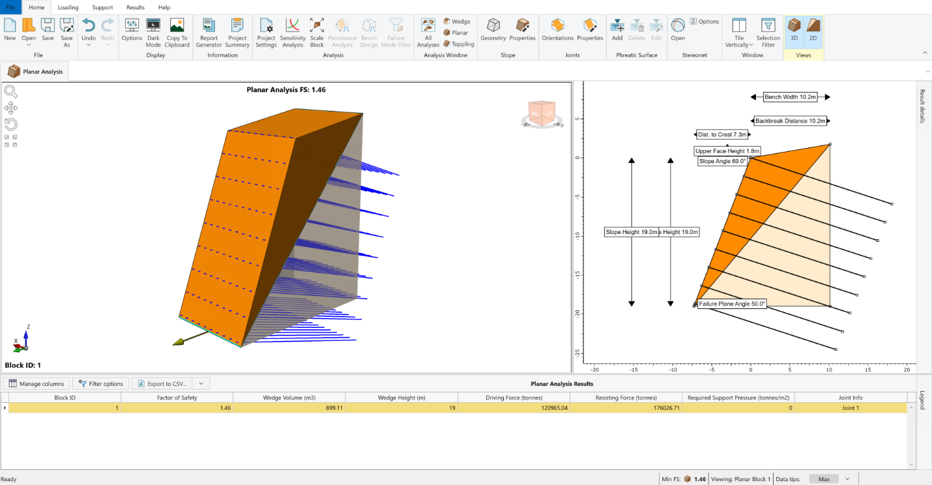Launch Sensitivity Analysis tool
This screenshot has height=485, width=932.
coord(293,32)
